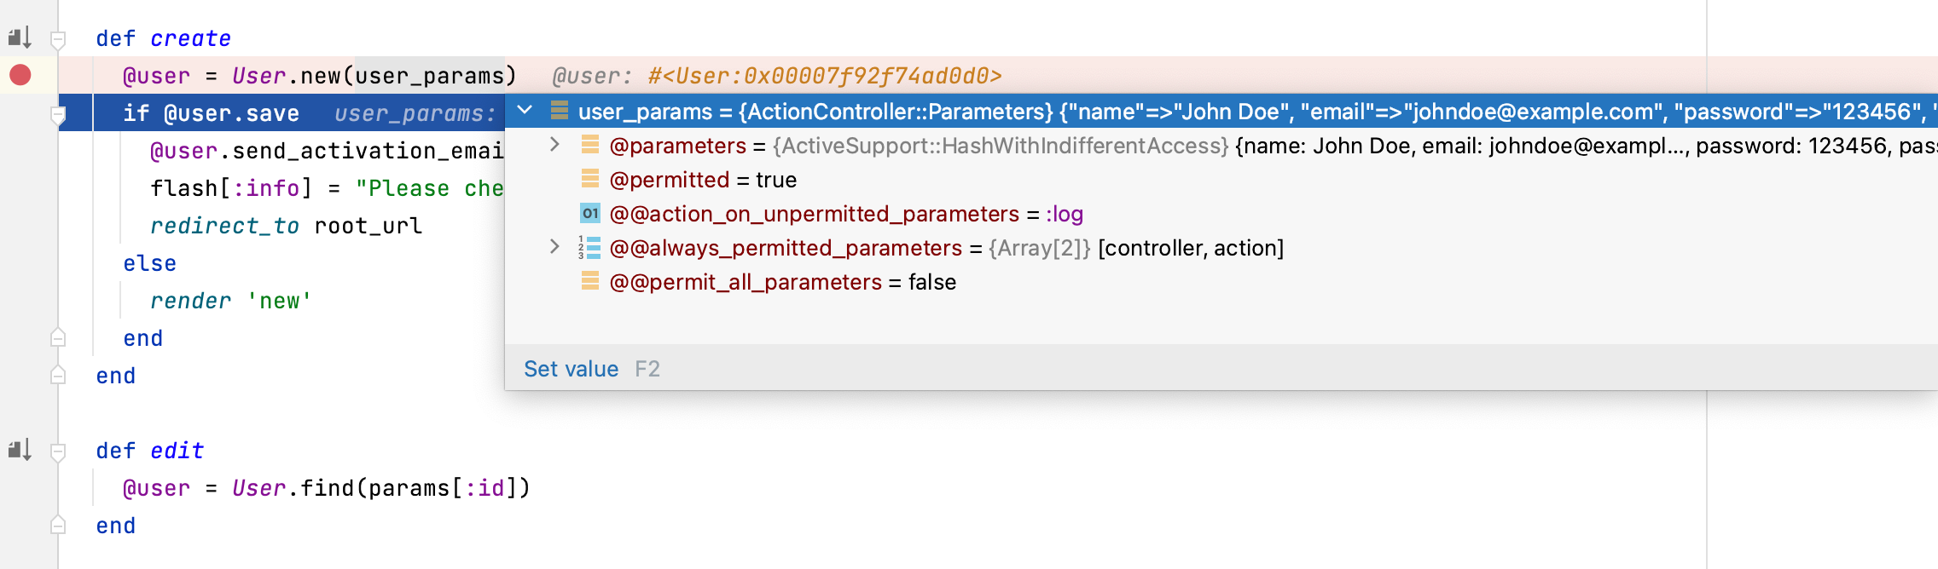
Task: Toggle the red breakpoint on the @user line
Action: pyautogui.click(x=19, y=75)
